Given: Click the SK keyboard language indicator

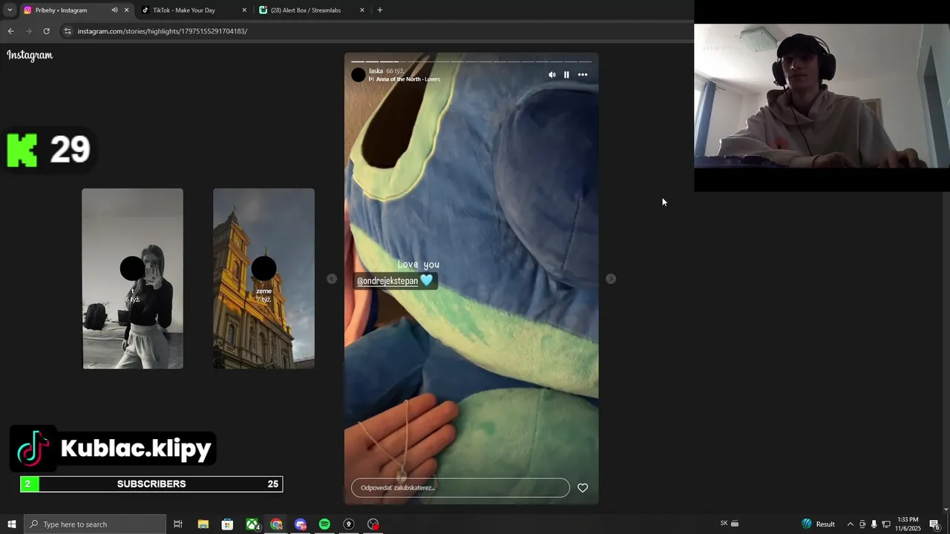Looking at the screenshot, I should (724, 524).
